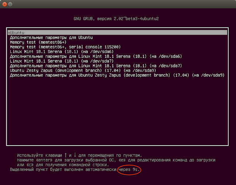The height and width of the screenshot is (185, 236).
Task: Click the countdown text через 9s
Action: coord(129,170)
